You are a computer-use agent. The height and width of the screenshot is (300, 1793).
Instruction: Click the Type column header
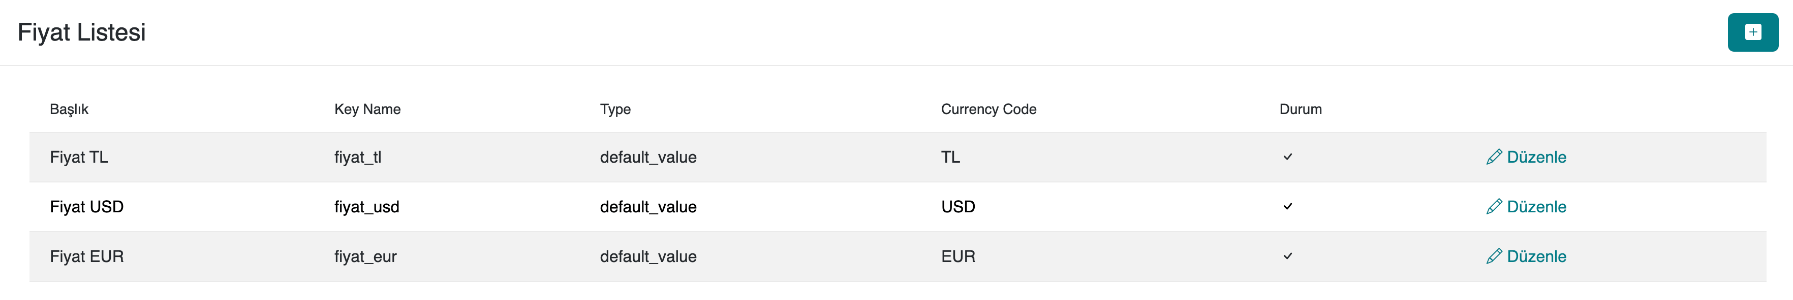[615, 109]
